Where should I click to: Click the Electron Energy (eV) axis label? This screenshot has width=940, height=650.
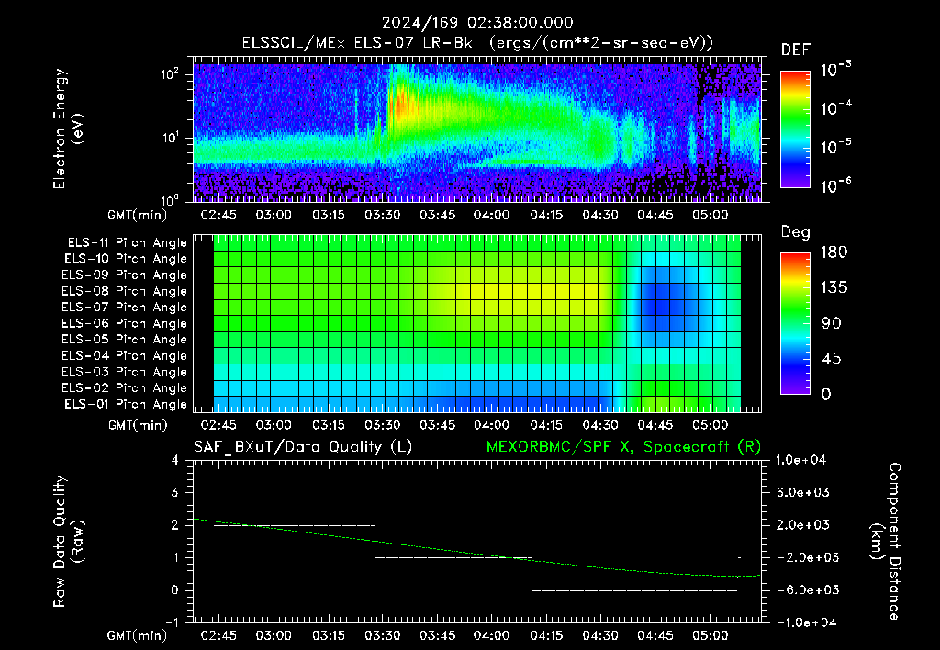pyautogui.click(x=68, y=129)
